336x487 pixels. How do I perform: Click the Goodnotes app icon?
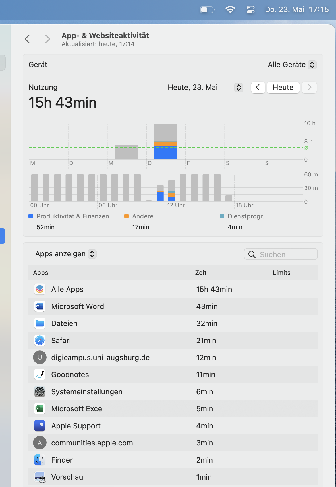[x=40, y=375]
